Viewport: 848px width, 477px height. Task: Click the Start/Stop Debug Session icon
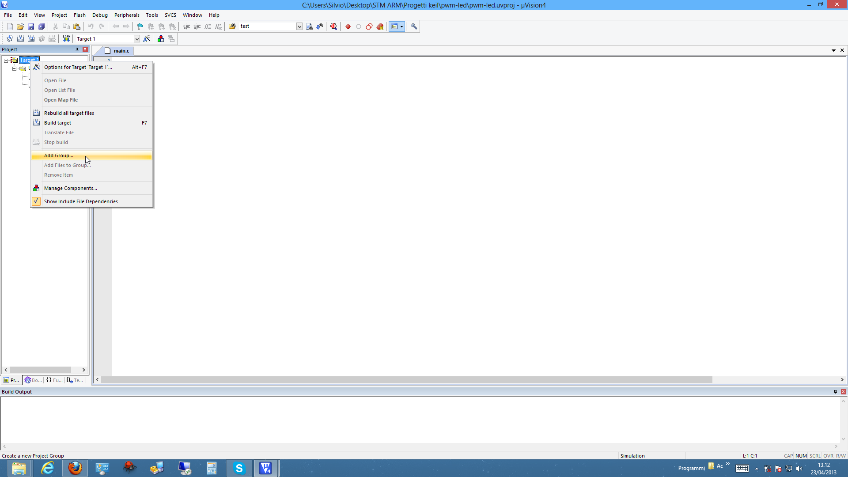(333, 26)
